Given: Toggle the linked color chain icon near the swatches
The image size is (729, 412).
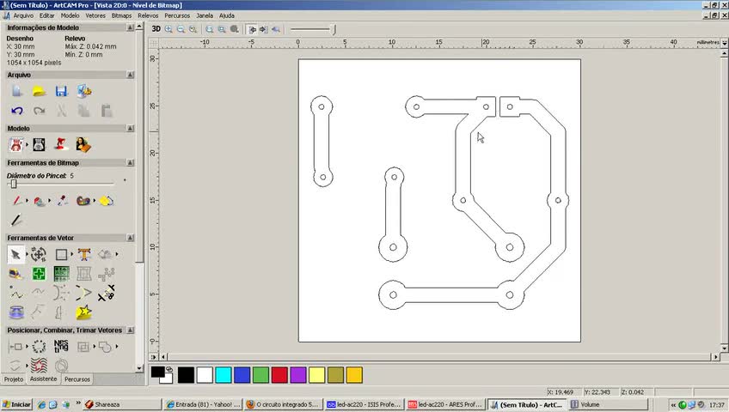Looking at the screenshot, I should pos(169,370).
